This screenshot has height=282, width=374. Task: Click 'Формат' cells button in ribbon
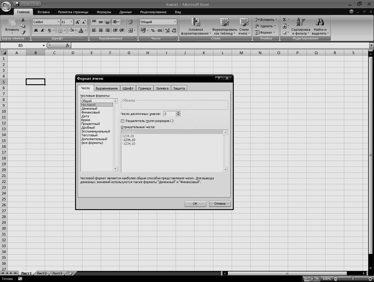[x=264, y=32]
